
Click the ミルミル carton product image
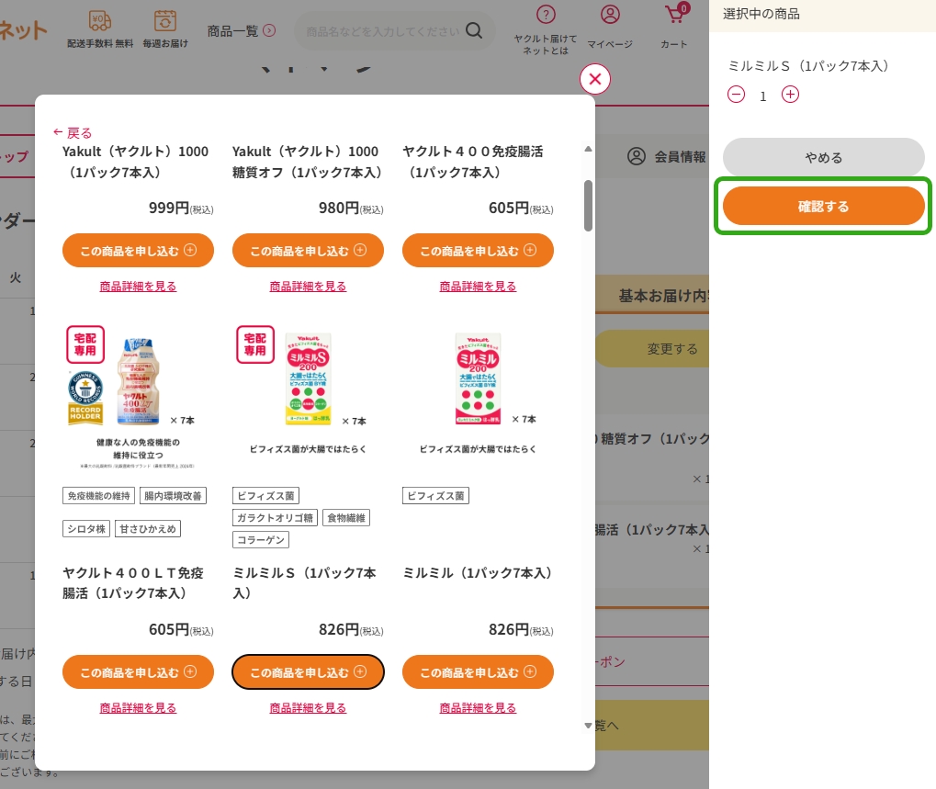[478, 379]
